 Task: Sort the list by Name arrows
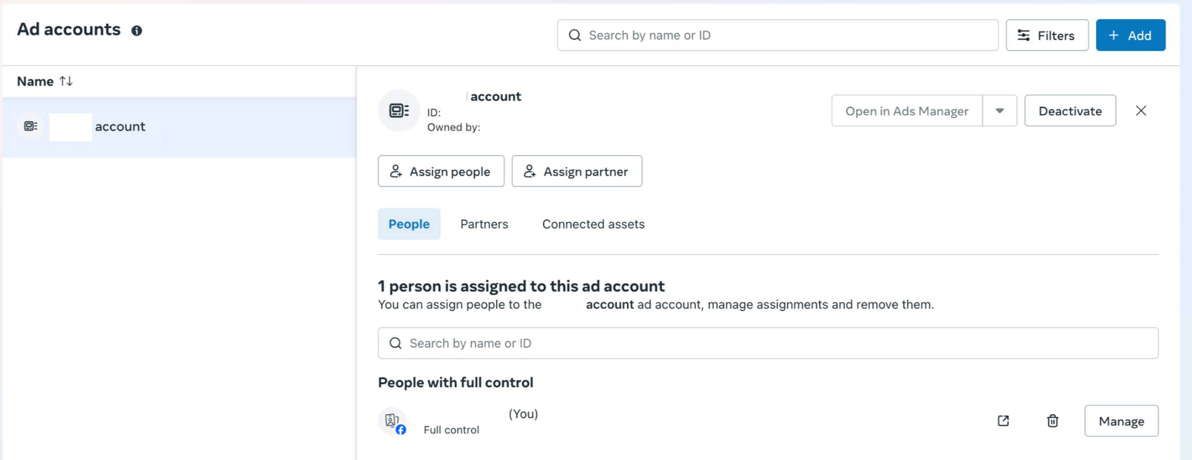coord(66,81)
